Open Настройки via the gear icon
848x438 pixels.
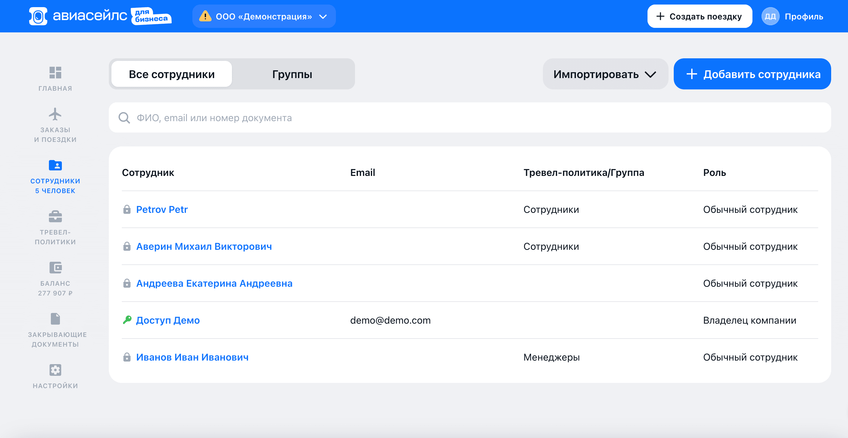click(x=55, y=370)
